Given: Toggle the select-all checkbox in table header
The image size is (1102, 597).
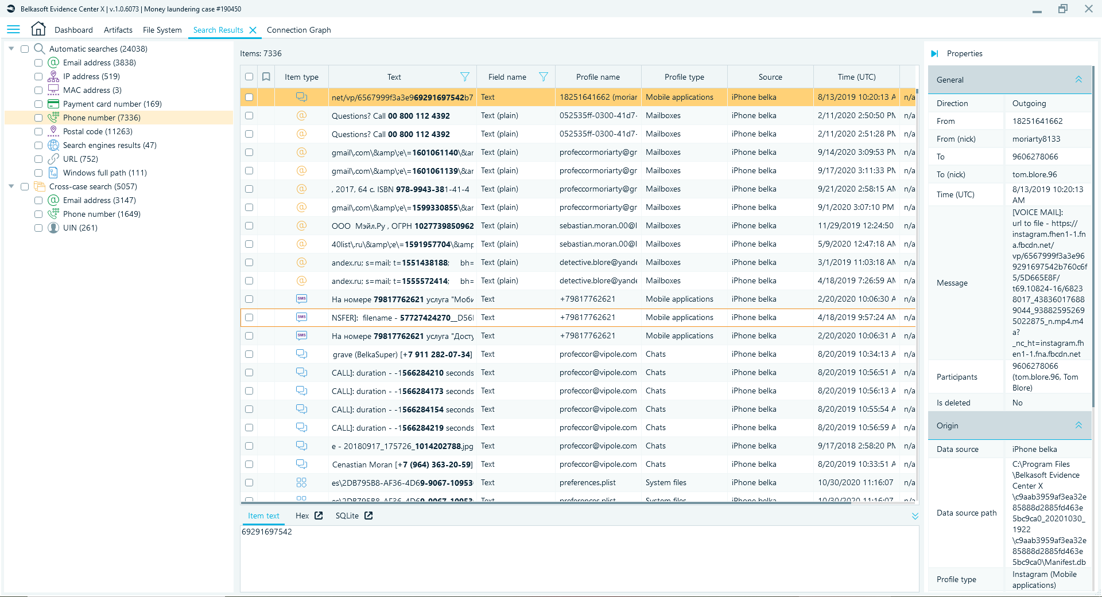Looking at the screenshot, I should coord(249,77).
